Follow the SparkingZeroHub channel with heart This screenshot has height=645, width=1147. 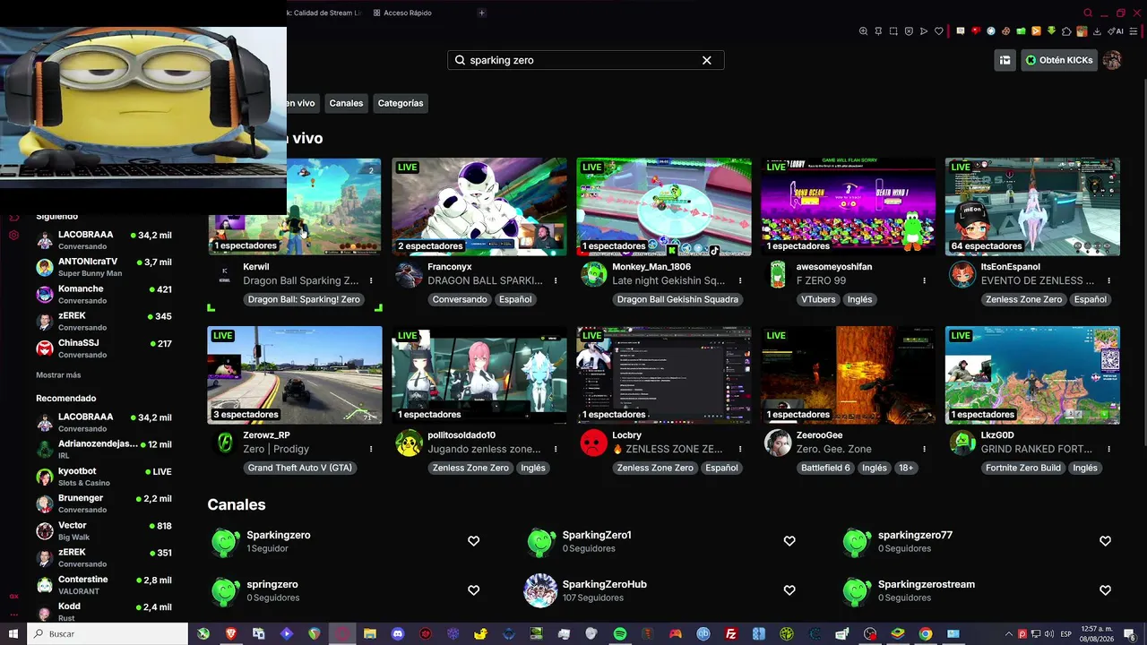(x=789, y=590)
